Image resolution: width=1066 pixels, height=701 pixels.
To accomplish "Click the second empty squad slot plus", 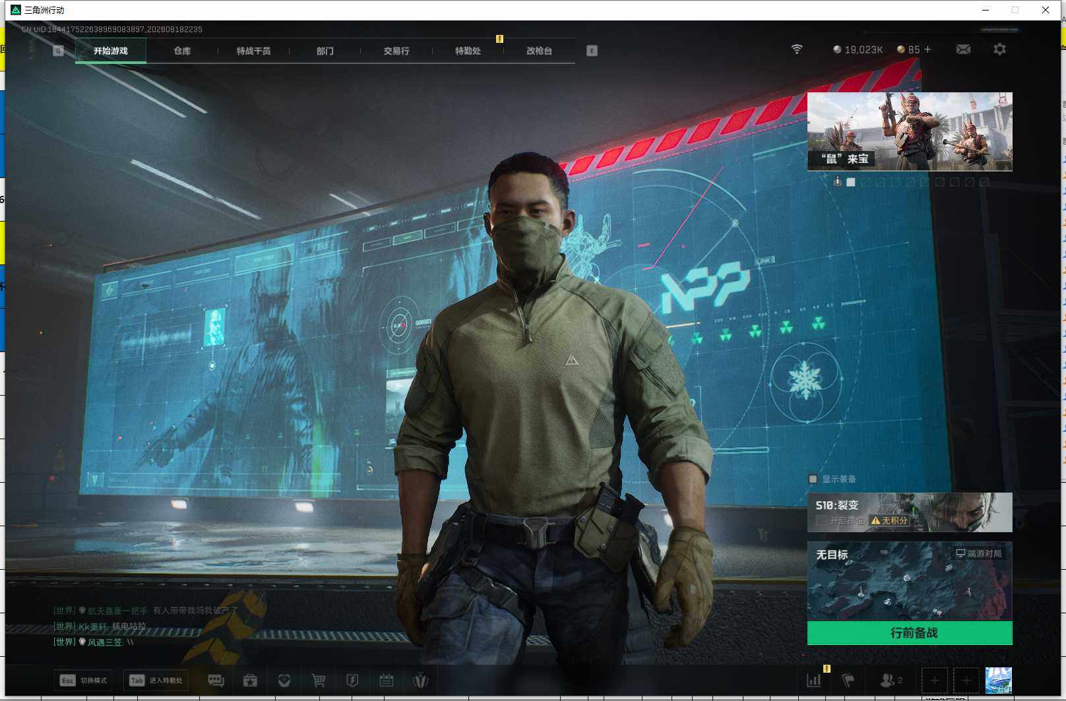I will (x=966, y=681).
